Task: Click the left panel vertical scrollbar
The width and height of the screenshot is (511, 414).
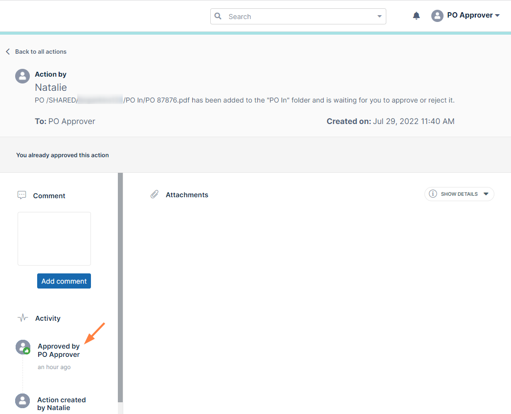Action: 120,288
